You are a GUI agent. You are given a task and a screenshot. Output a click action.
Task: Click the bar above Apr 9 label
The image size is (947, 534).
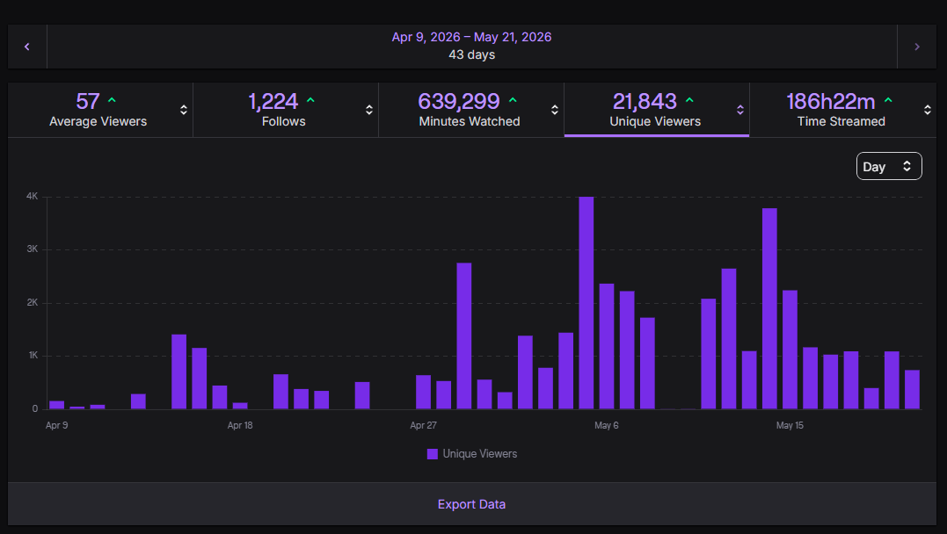[x=57, y=405]
